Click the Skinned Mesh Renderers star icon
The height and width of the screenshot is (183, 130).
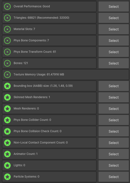7,97
